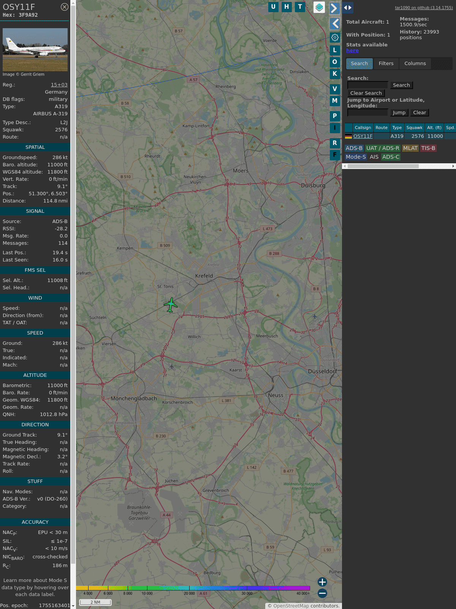Click the sidebar width toggle arrows icon
This screenshot has height=609, width=456.
[347, 8]
